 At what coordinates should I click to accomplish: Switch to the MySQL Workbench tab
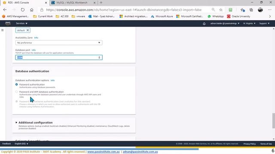pos(73,3)
